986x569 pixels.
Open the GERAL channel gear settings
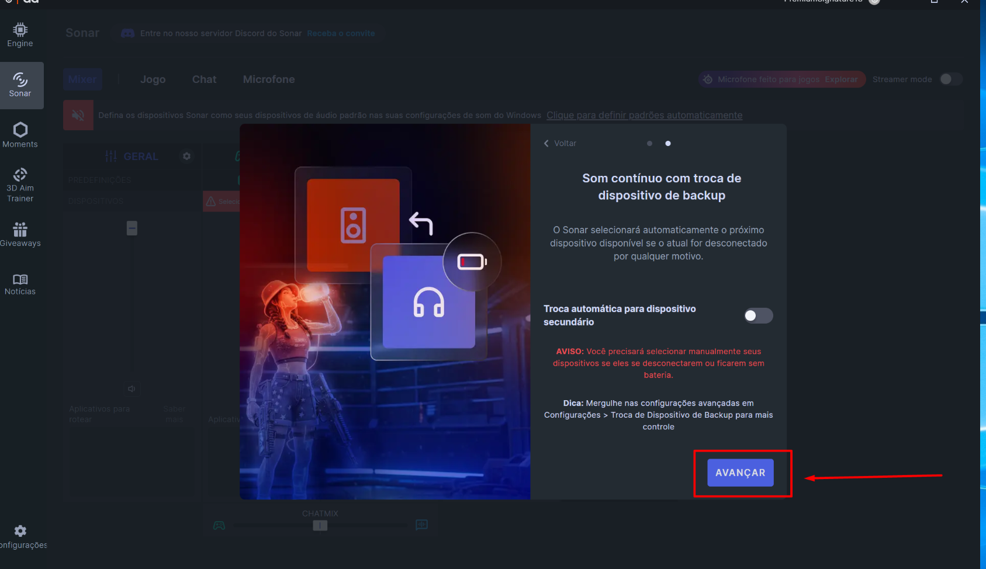tap(186, 156)
